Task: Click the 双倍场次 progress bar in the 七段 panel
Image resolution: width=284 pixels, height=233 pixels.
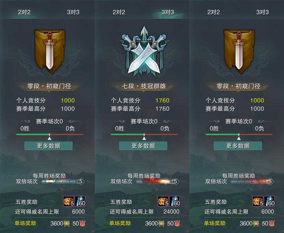Action: point(157,181)
